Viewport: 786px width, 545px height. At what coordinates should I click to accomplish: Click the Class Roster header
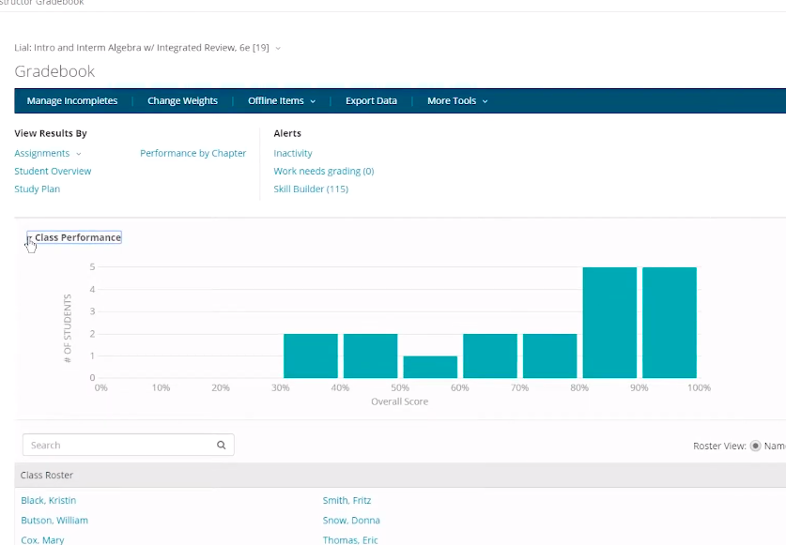tap(47, 475)
